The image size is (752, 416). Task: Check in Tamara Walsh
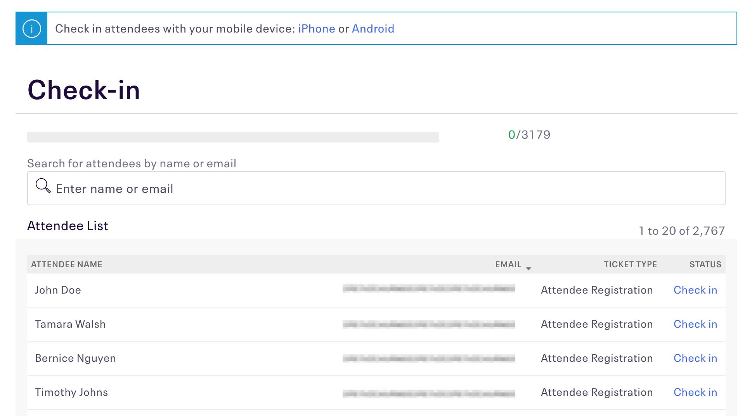695,324
